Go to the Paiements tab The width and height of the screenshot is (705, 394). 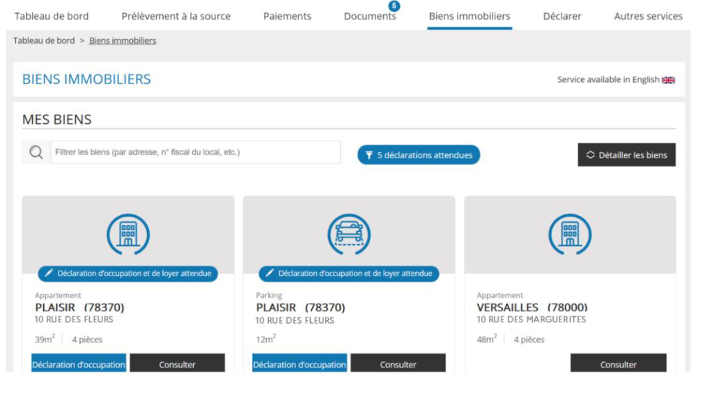click(287, 16)
